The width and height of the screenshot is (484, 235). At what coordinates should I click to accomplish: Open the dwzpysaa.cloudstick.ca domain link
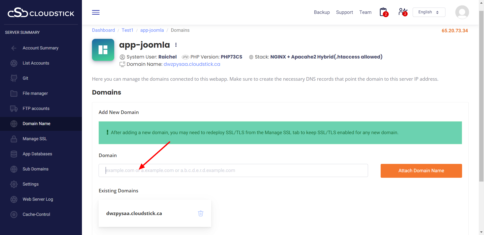(192, 64)
